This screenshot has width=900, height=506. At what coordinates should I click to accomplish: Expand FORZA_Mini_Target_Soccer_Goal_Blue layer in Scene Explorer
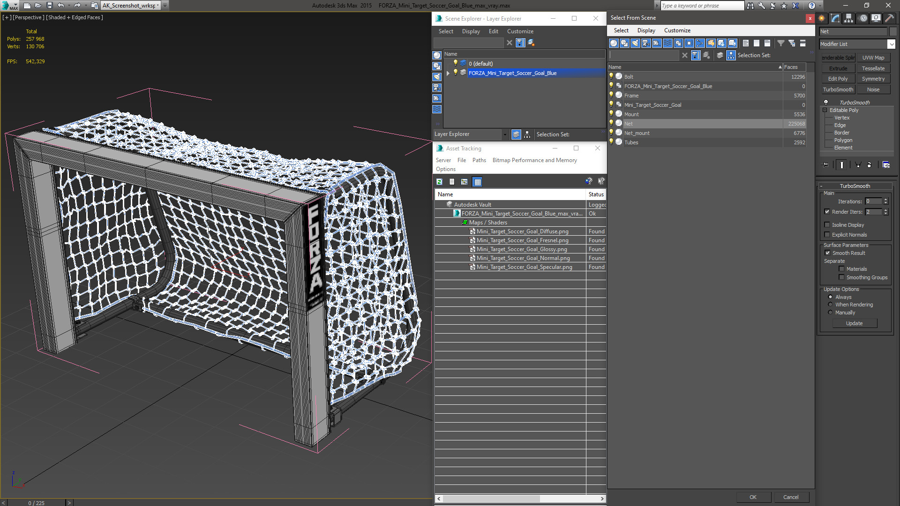point(448,73)
